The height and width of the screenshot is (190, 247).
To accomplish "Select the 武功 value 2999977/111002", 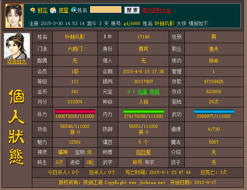I will click(214, 116).
